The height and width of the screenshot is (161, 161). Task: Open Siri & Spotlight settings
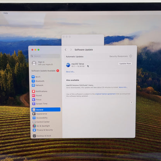(x=41, y=126)
